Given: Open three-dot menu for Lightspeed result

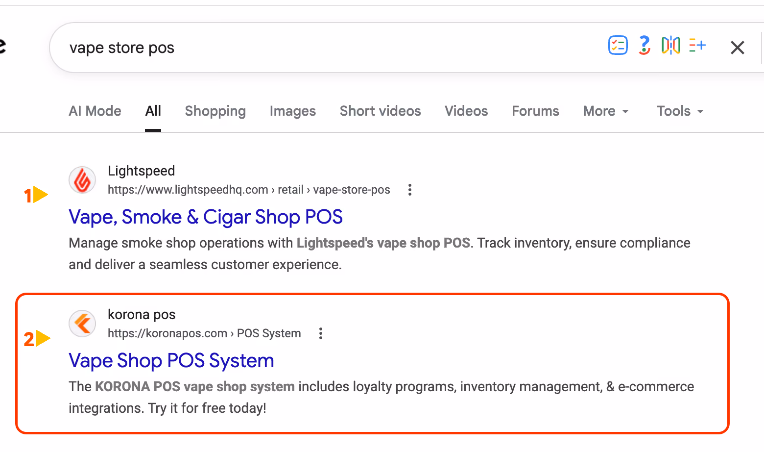Looking at the screenshot, I should (x=410, y=190).
